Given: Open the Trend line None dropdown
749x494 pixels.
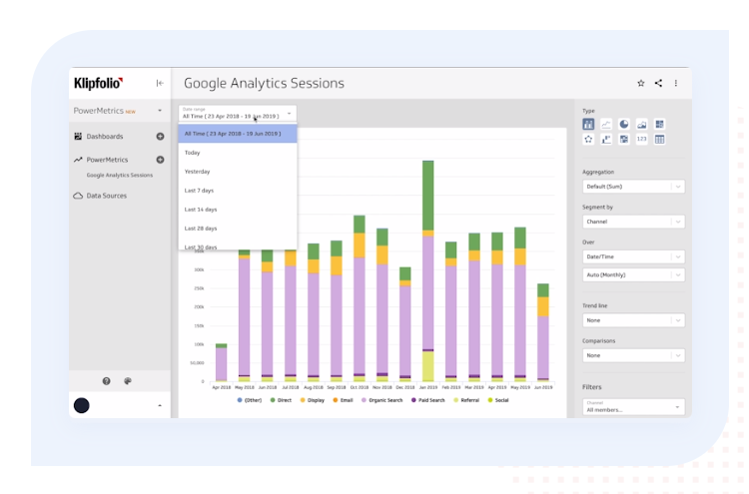Looking at the screenshot, I should point(633,320).
